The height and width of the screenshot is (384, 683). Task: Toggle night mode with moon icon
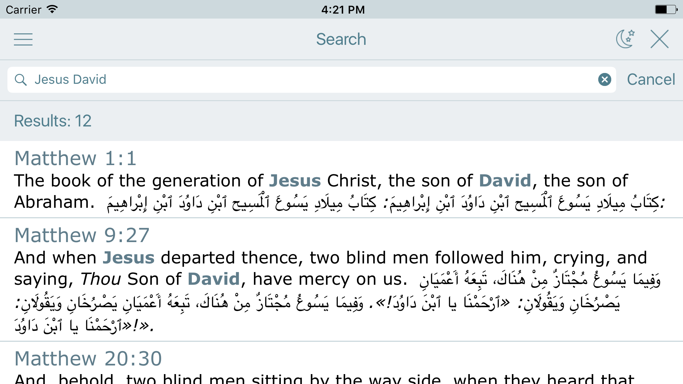click(625, 39)
